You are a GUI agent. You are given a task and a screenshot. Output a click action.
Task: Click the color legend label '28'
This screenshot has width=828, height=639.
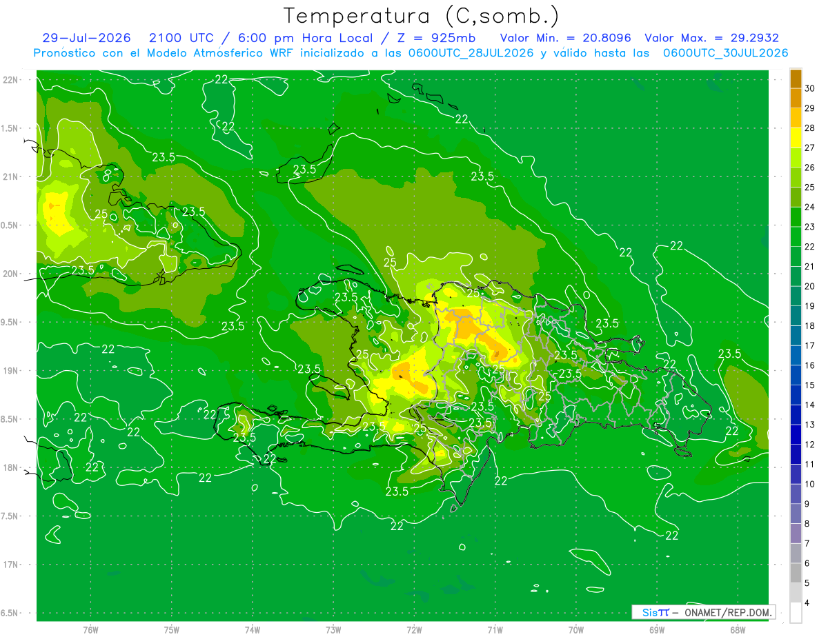810,128
